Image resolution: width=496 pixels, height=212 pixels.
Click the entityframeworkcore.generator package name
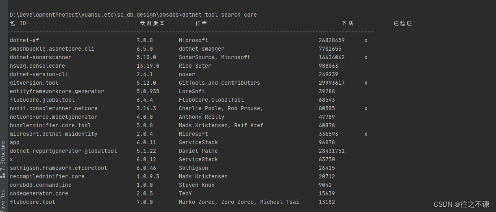(x=57, y=91)
